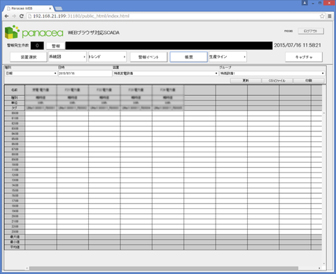Screen dimensions: 336x274
Task: Expand the 系統図 dropdown menu
Action: tap(67, 57)
